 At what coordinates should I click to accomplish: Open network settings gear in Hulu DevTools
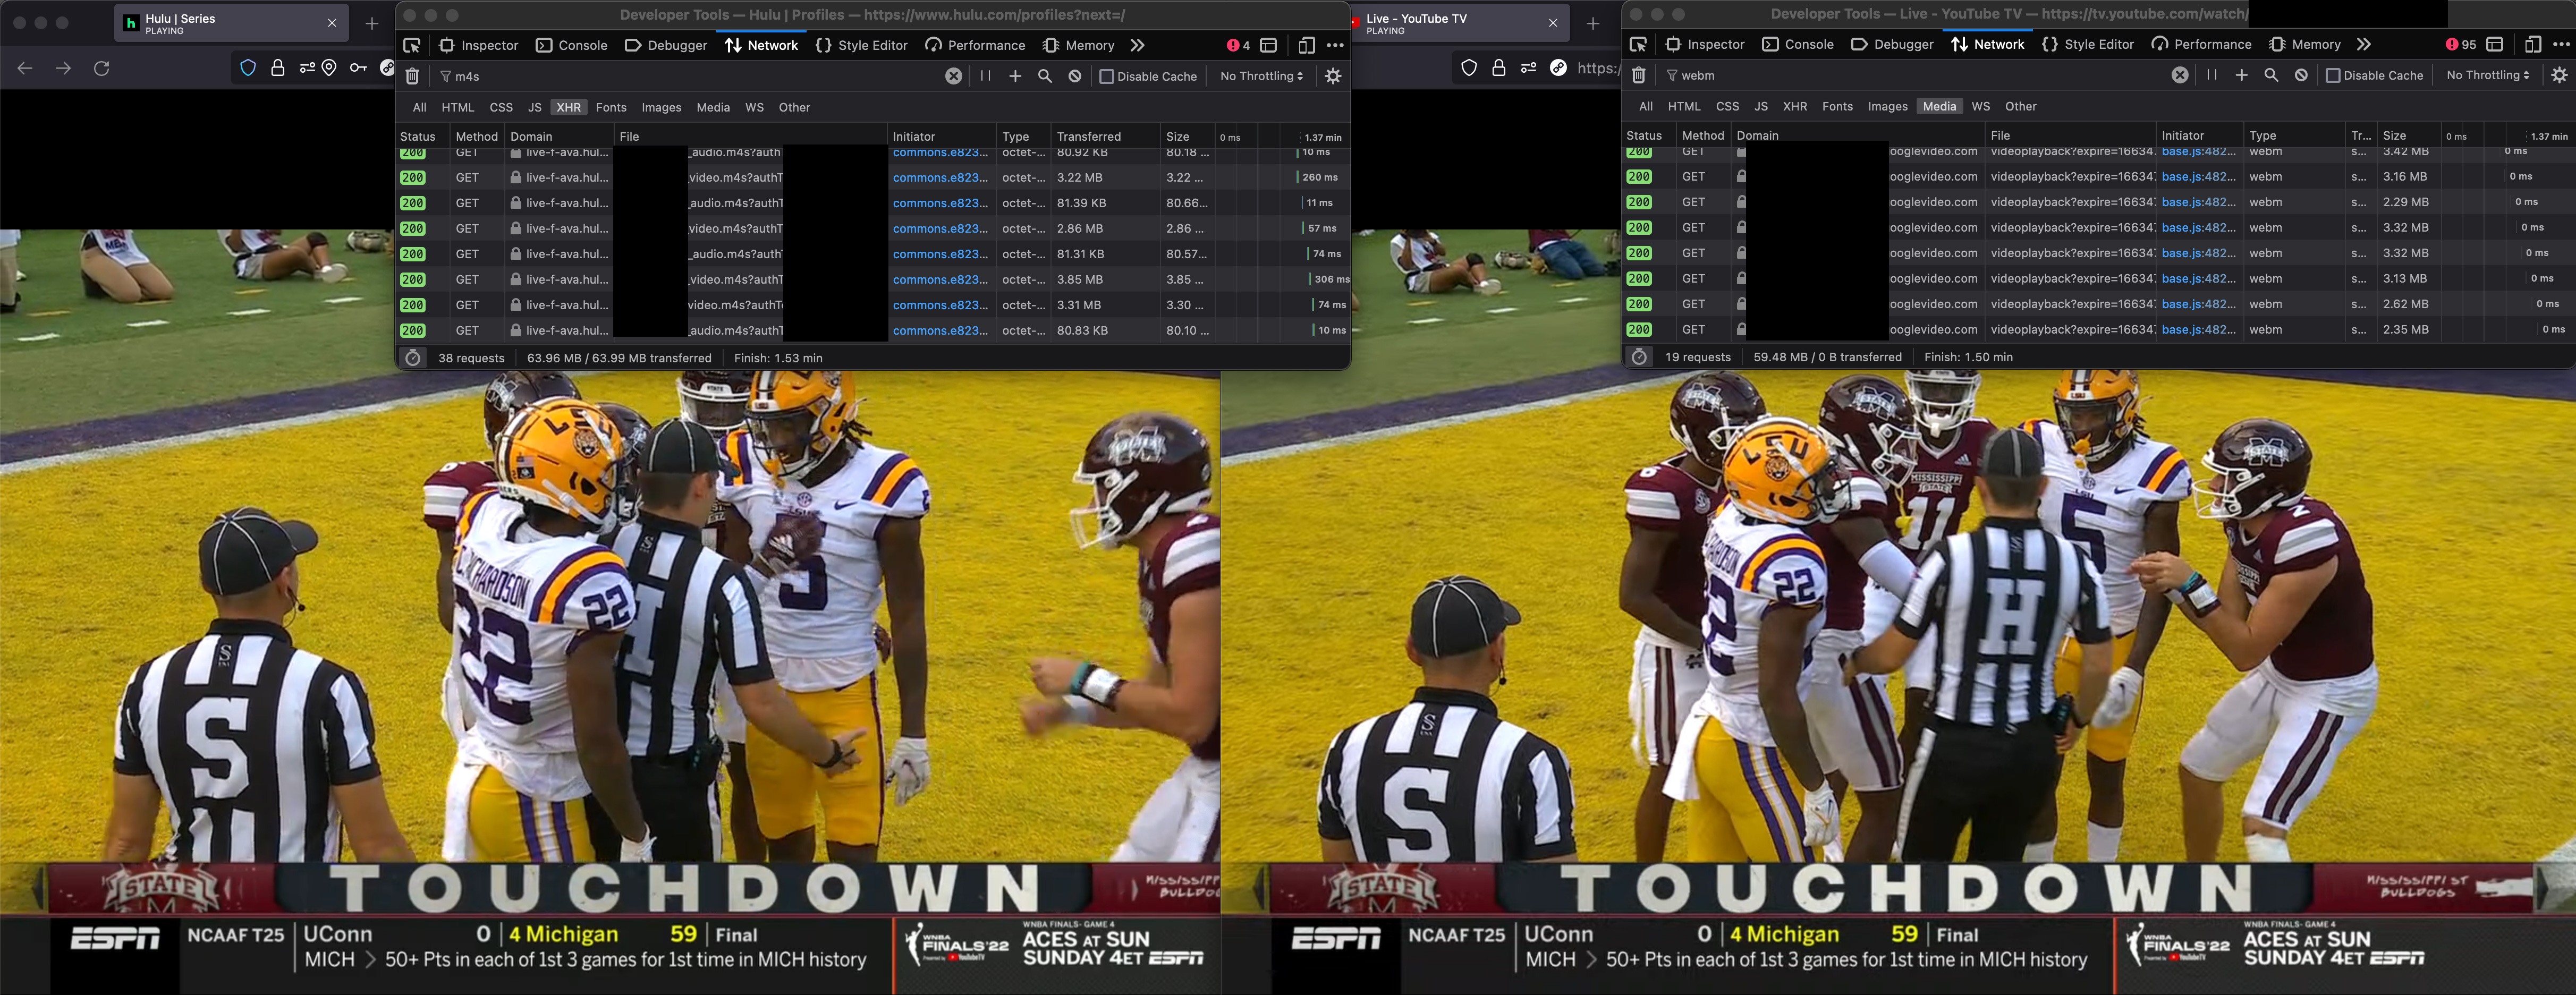1333,76
